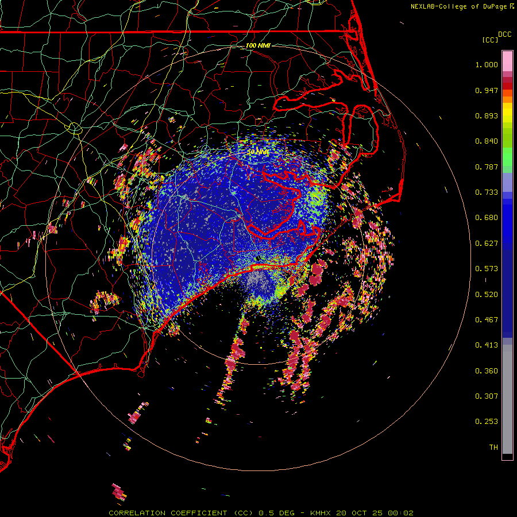Pick the pink swatch at color bar top
Viewport: 517px width, 517px height.
[x=507, y=61]
